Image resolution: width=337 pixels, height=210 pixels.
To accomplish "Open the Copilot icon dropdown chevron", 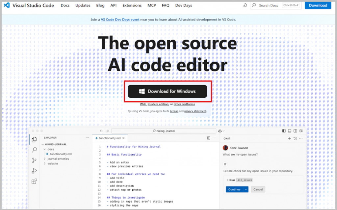I will (224, 131).
